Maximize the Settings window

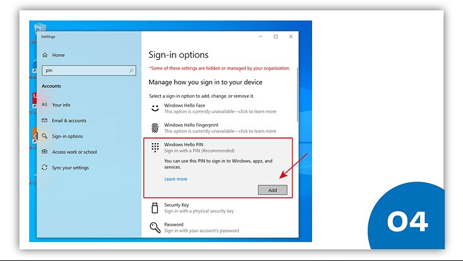(275, 37)
